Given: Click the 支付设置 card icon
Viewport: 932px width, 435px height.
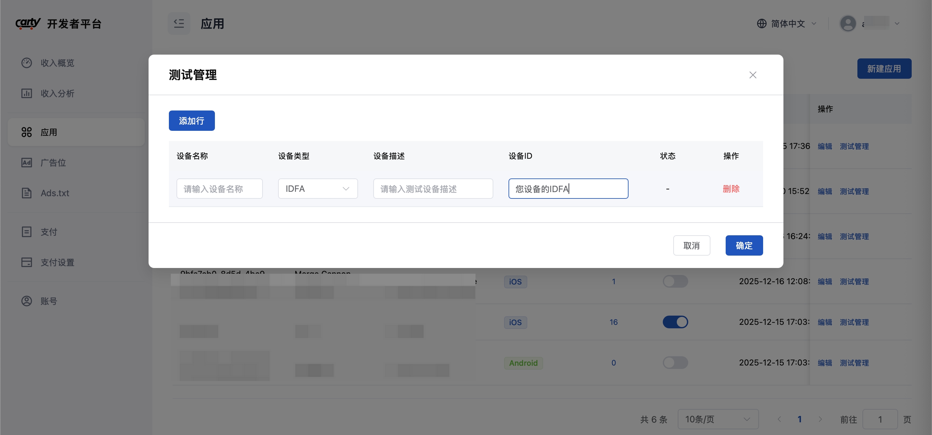Looking at the screenshot, I should point(26,262).
